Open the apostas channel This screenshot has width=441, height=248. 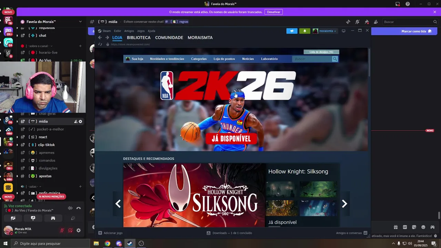click(45, 176)
